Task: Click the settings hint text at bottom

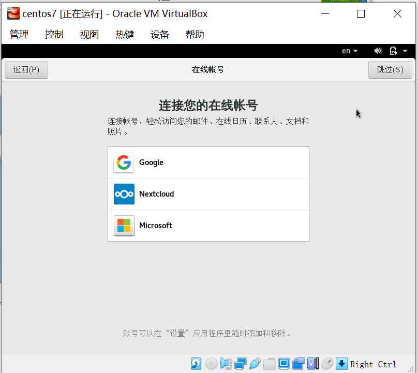Action: tap(207, 333)
